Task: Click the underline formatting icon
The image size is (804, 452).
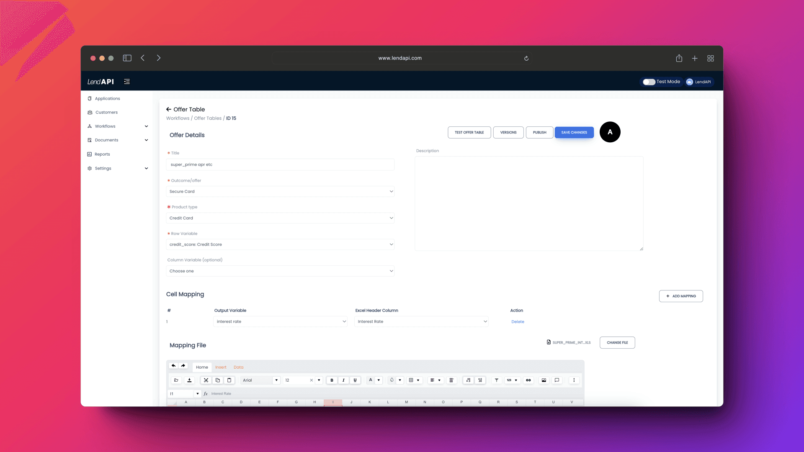Action: tap(355, 380)
